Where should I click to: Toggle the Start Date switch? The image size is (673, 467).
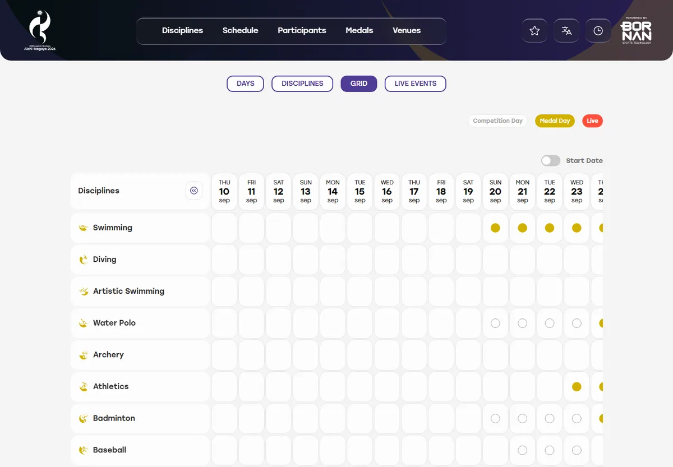tap(551, 161)
